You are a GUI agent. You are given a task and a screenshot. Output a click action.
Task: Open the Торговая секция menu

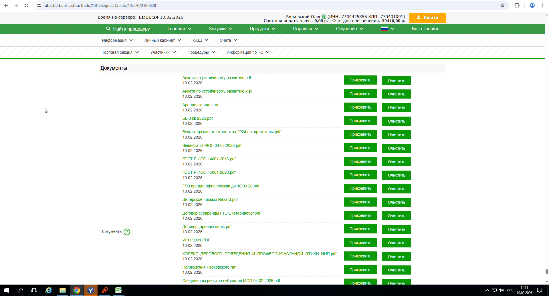[120, 52]
